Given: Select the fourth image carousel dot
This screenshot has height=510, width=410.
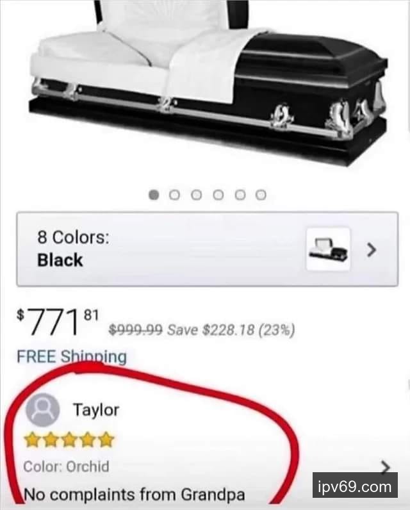Looking at the screenshot, I should point(218,195).
